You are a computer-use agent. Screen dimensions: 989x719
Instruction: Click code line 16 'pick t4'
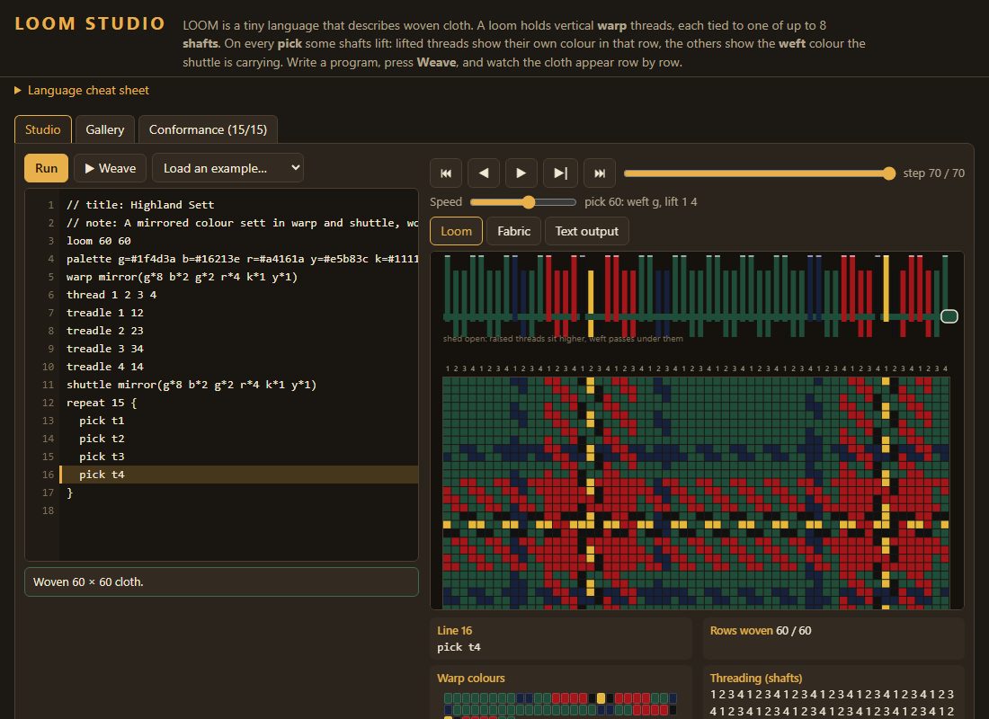pyautogui.click(x=239, y=475)
